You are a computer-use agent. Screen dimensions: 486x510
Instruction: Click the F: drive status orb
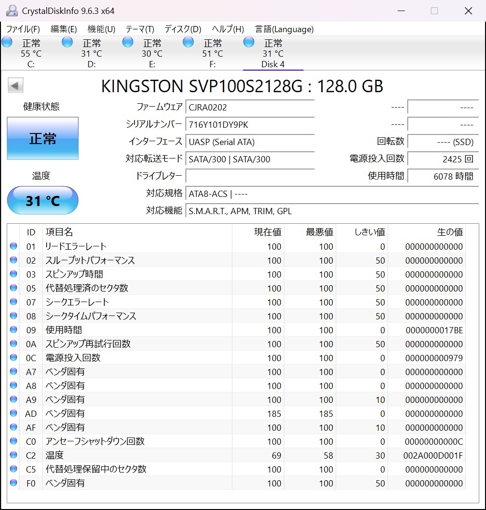coord(188,42)
